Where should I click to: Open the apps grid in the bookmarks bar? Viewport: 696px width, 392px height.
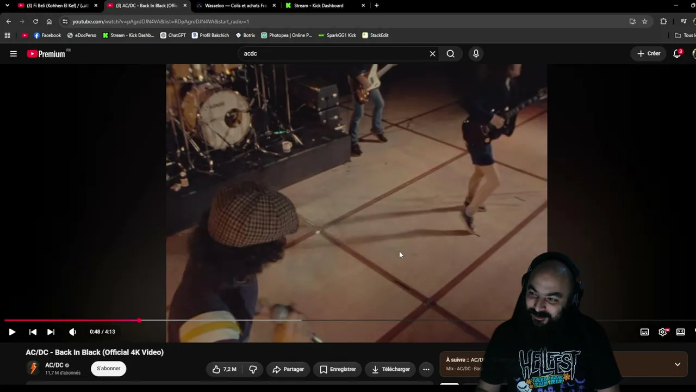tap(7, 35)
